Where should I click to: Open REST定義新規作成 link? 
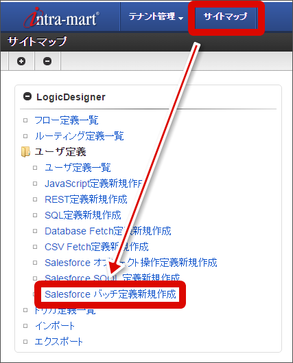point(86,199)
